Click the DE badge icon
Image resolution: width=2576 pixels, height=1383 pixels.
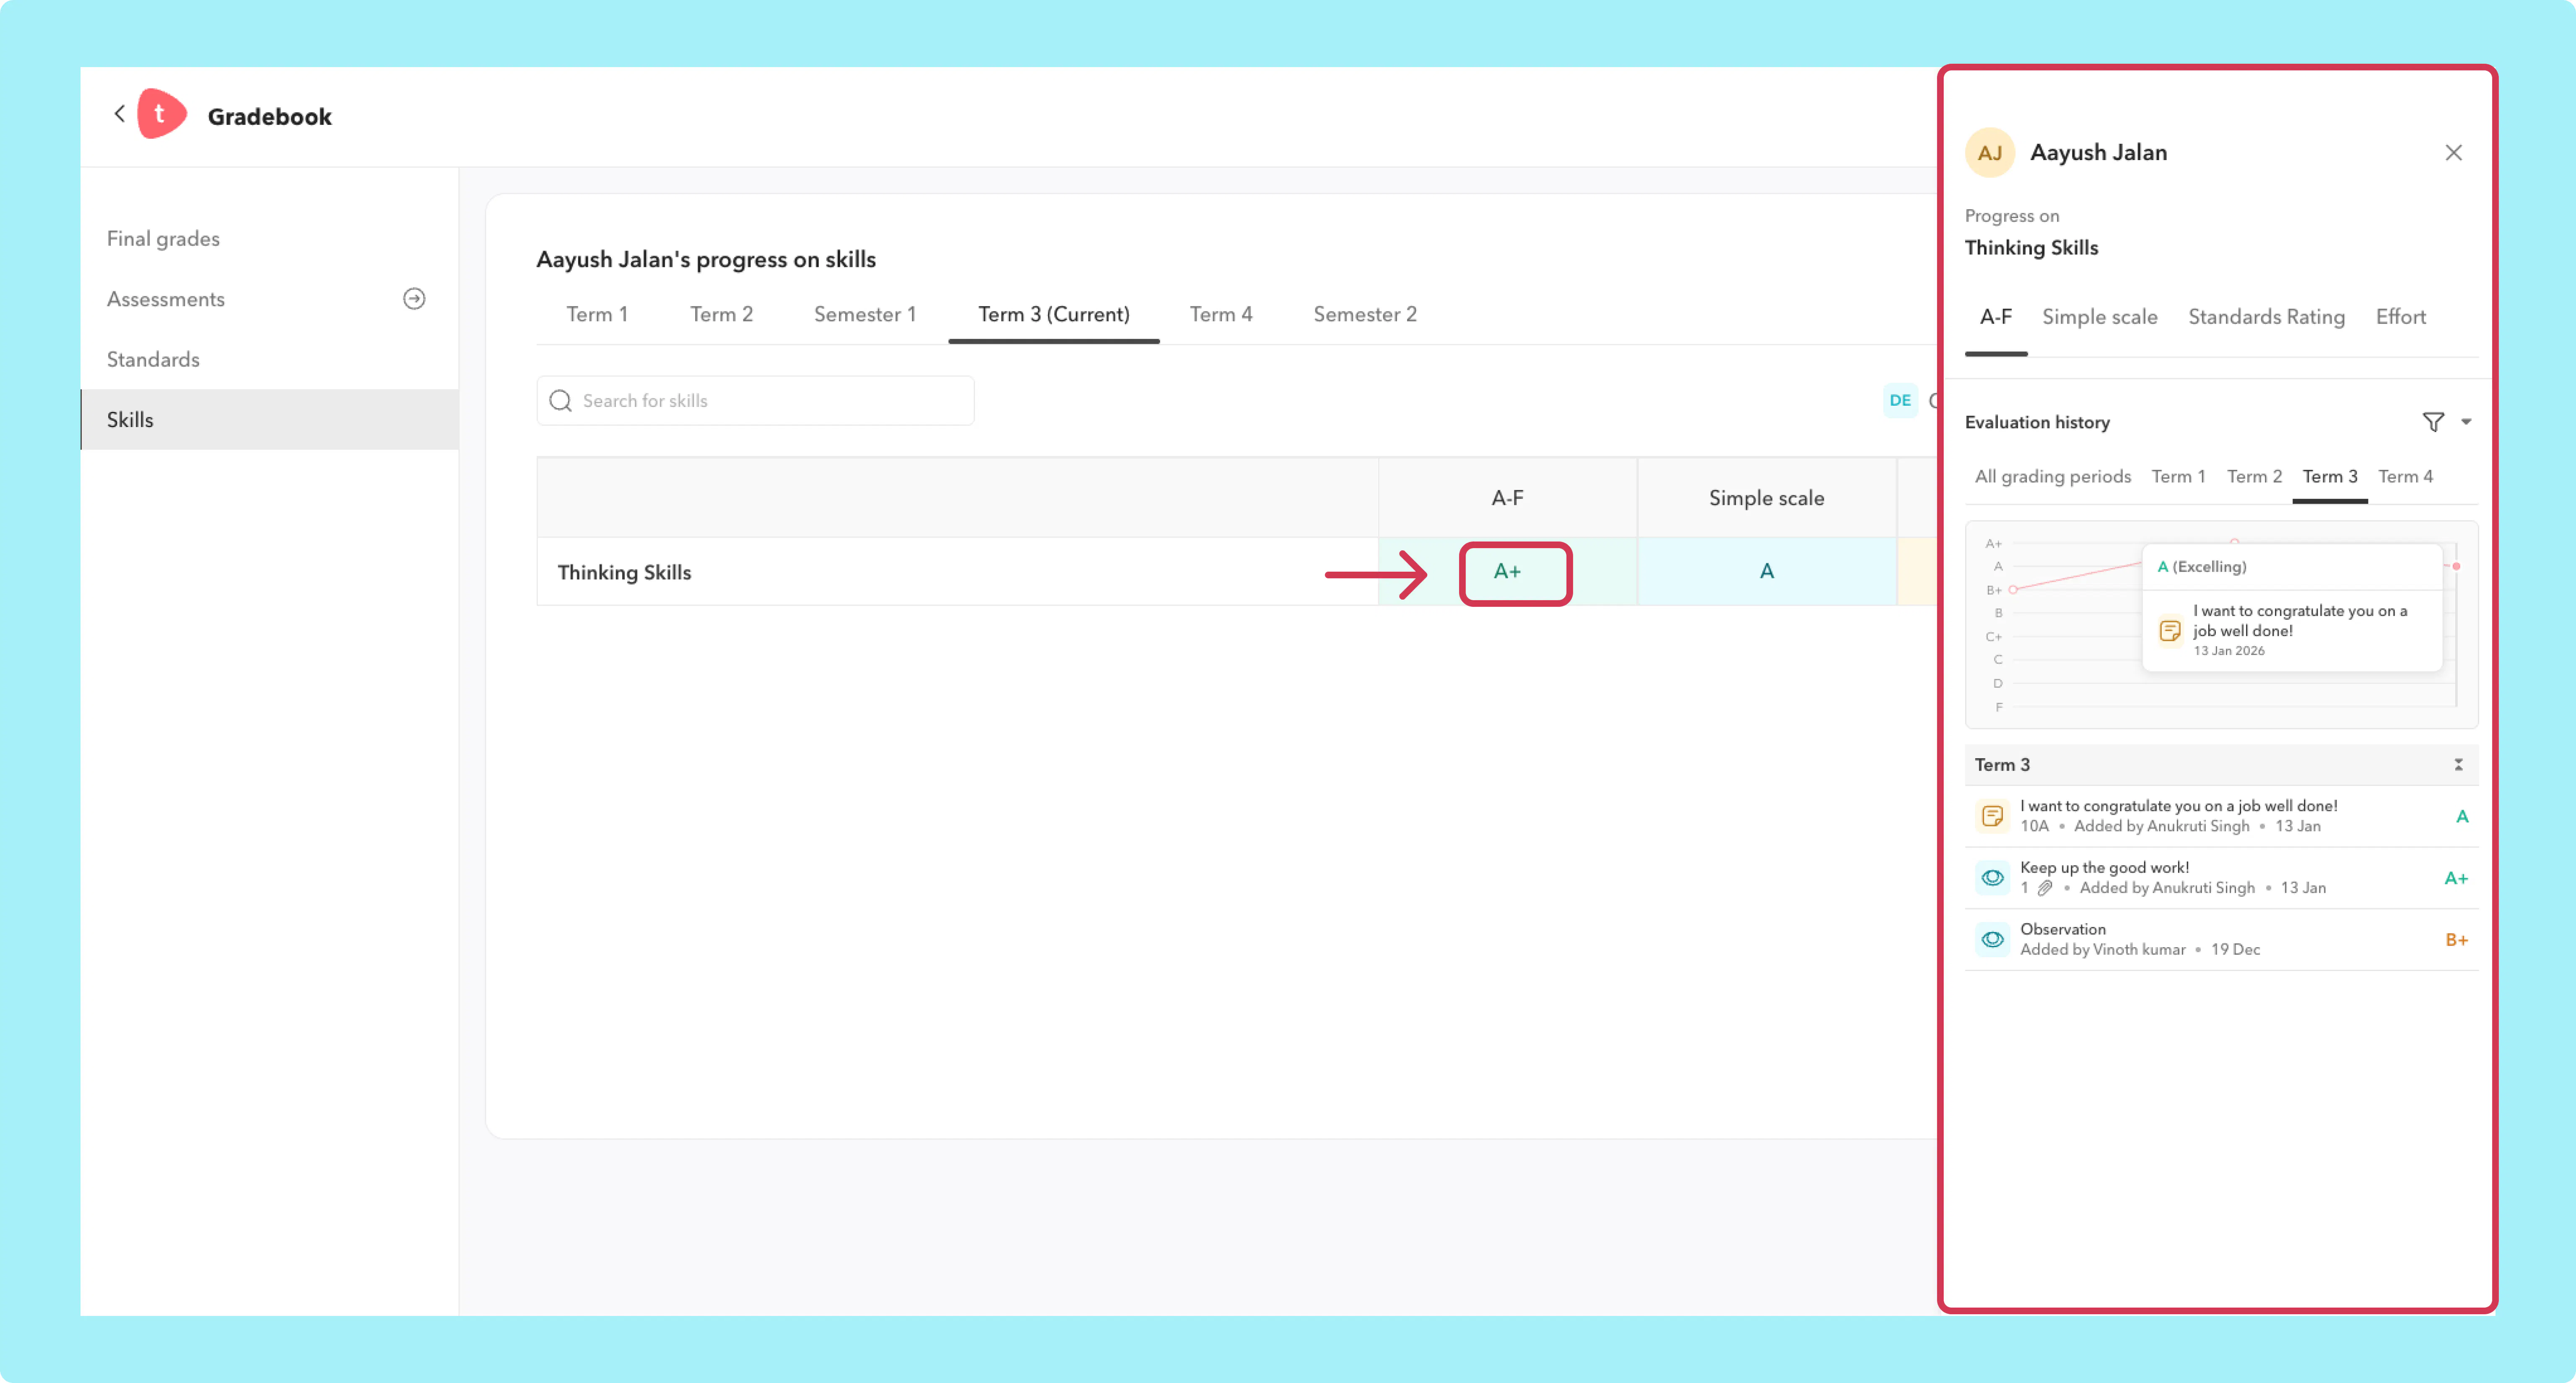coord(1900,401)
